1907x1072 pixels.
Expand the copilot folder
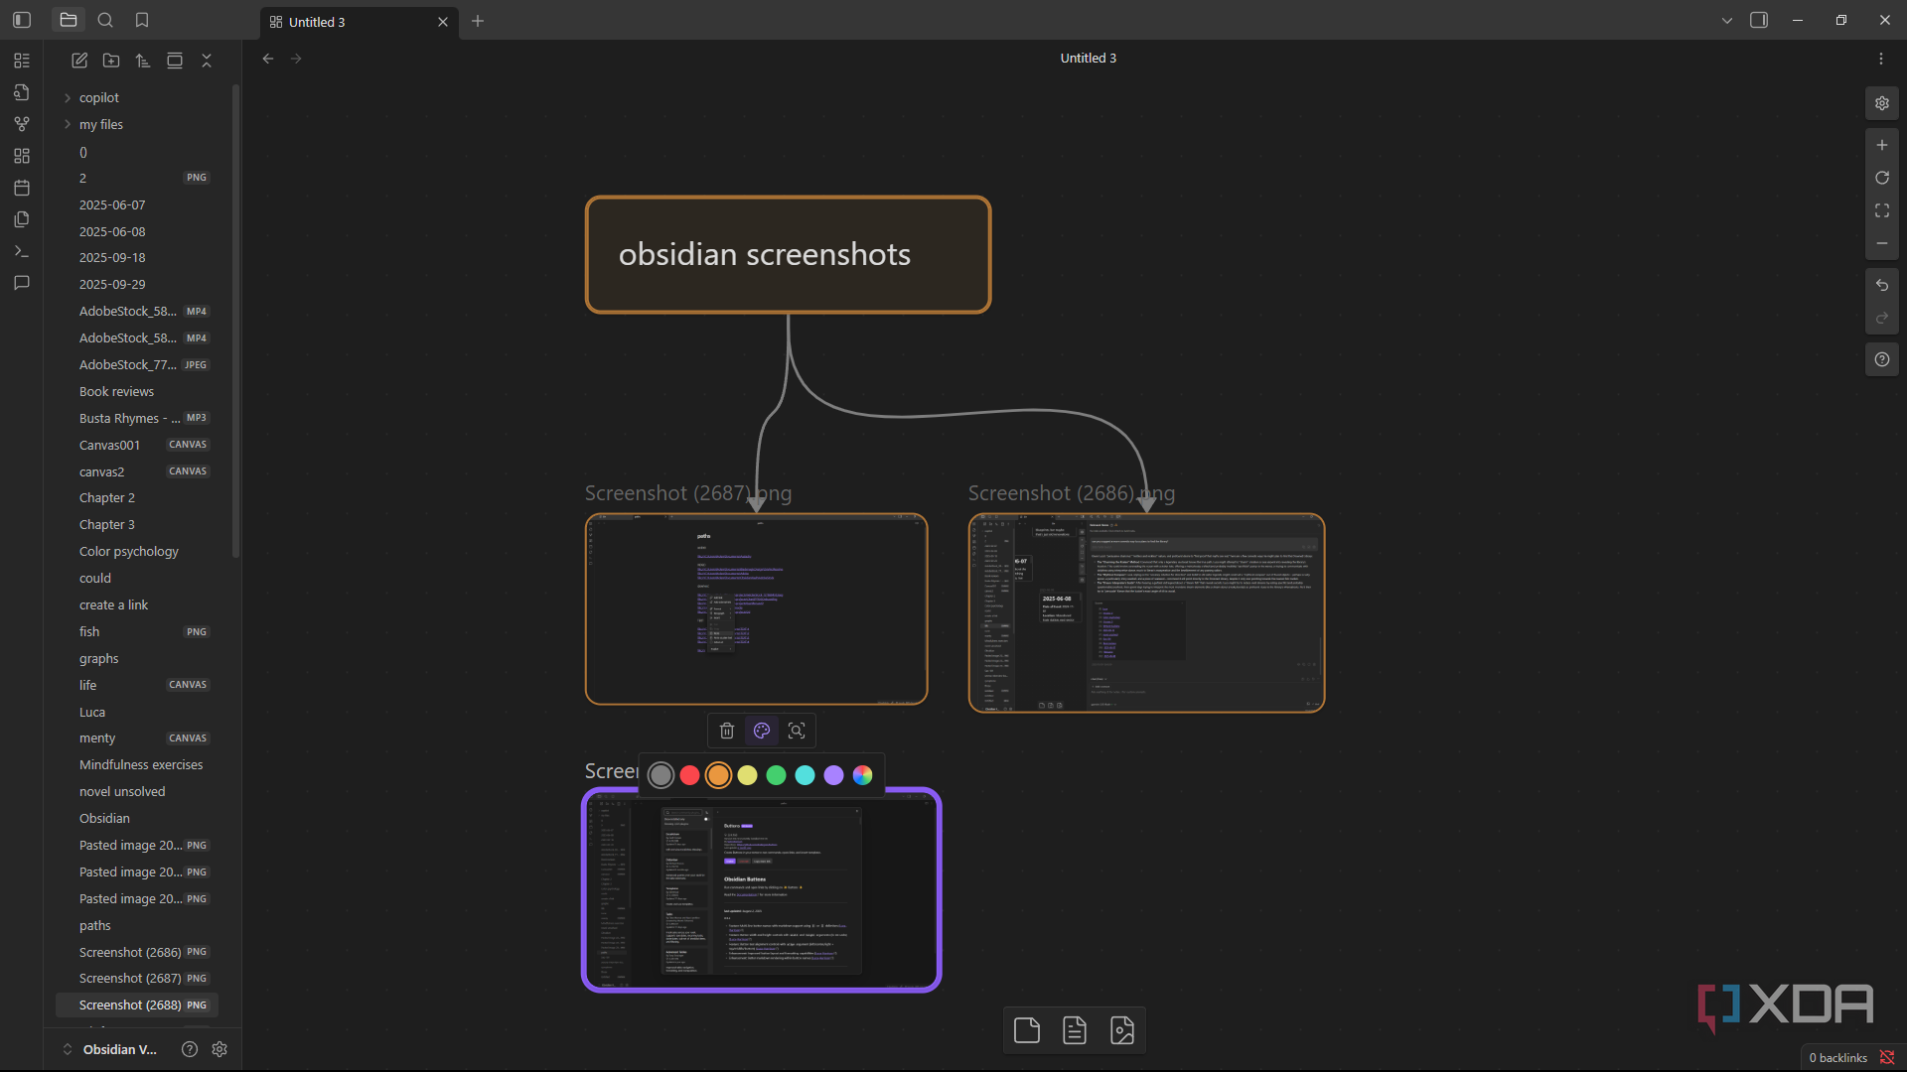[68, 97]
